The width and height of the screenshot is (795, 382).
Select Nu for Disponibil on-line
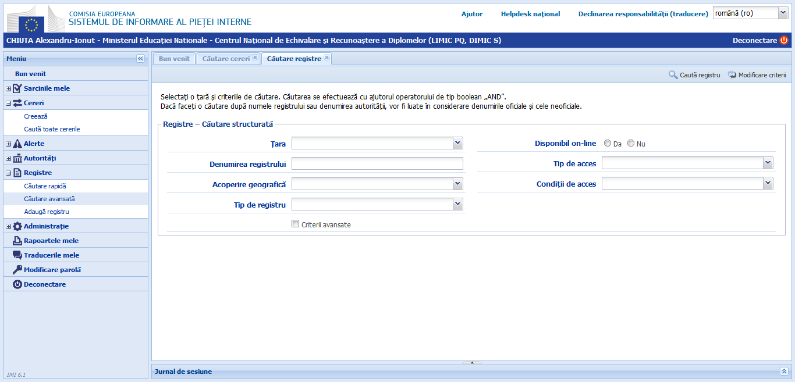(631, 143)
